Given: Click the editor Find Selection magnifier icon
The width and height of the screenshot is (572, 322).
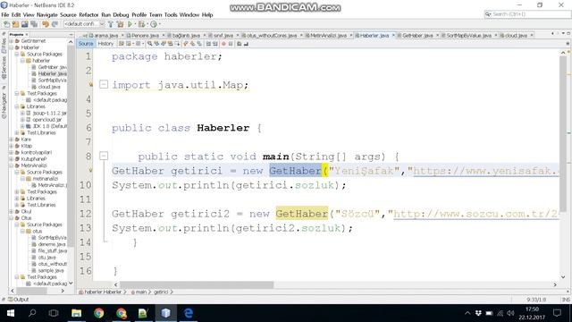Looking at the screenshot, I should (x=150, y=44).
